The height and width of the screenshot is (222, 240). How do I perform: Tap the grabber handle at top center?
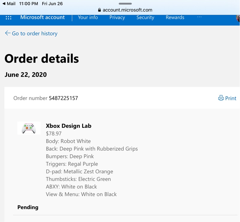pos(125,4)
